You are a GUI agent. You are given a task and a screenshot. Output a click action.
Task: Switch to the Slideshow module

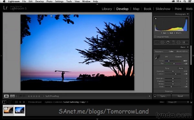point(163,9)
